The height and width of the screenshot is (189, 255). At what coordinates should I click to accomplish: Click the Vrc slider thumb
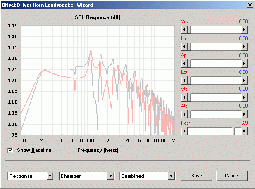tap(189, 30)
